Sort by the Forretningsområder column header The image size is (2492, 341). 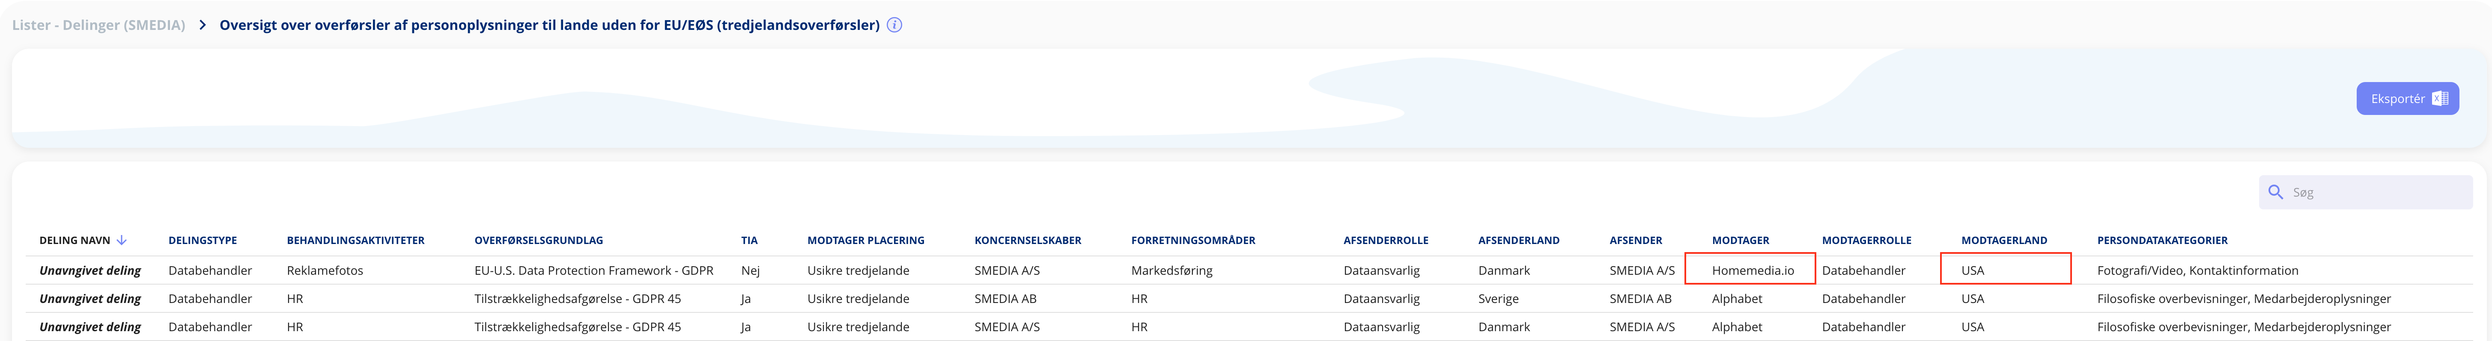[1193, 241]
